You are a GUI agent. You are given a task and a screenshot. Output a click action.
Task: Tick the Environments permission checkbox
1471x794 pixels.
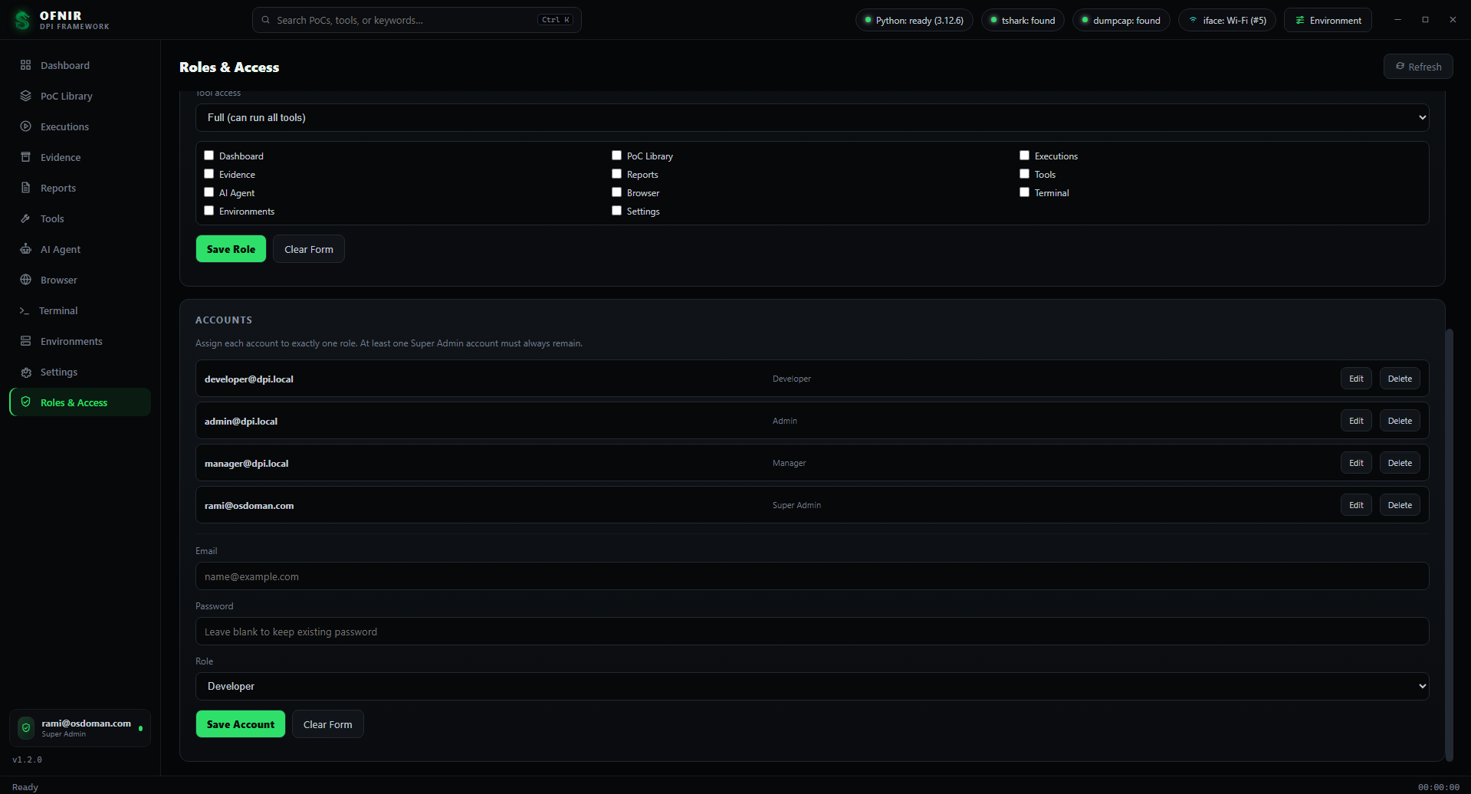209,210
